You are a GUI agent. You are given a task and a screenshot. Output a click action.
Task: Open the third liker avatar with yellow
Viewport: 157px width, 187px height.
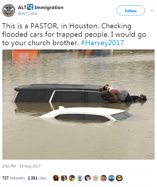(x=72, y=178)
